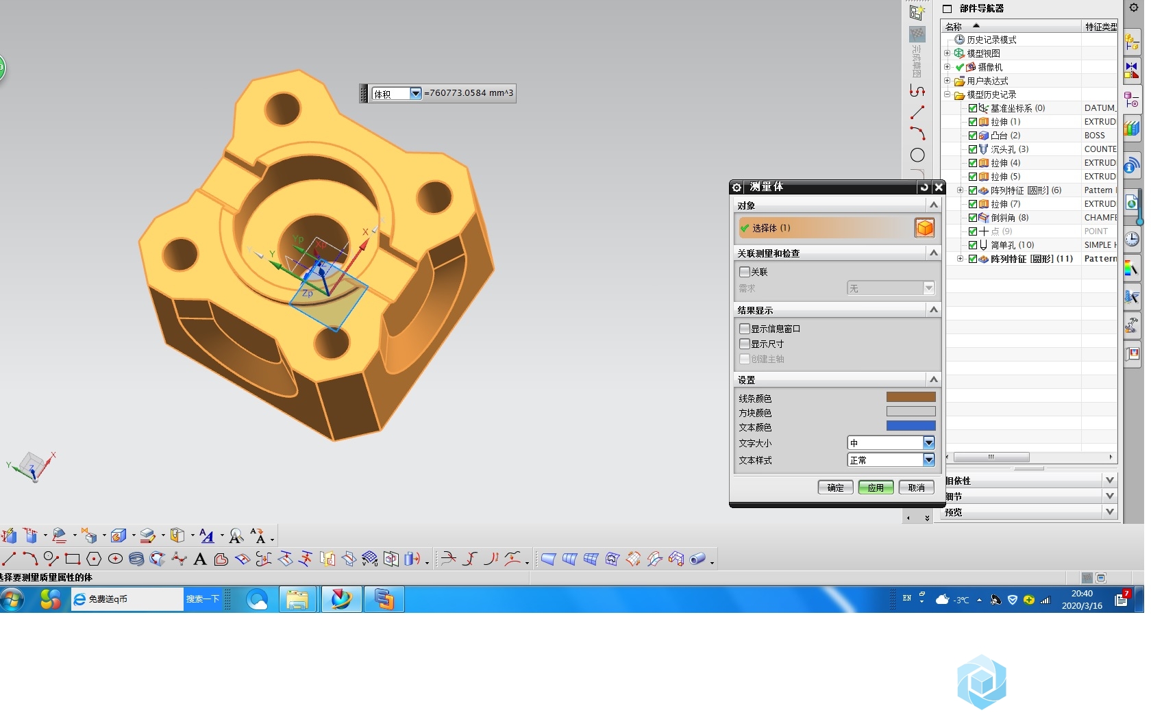The image size is (1151, 719).
Task: Open the HD3D Tools info sidebar tab
Action: pyautogui.click(x=1132, y=165)
